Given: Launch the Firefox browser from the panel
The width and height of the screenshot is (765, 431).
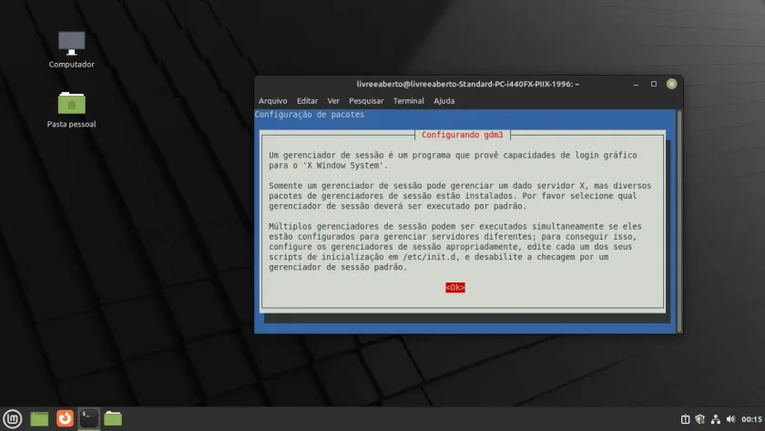Looking at the screenshot, I should [x=65, y=419].
